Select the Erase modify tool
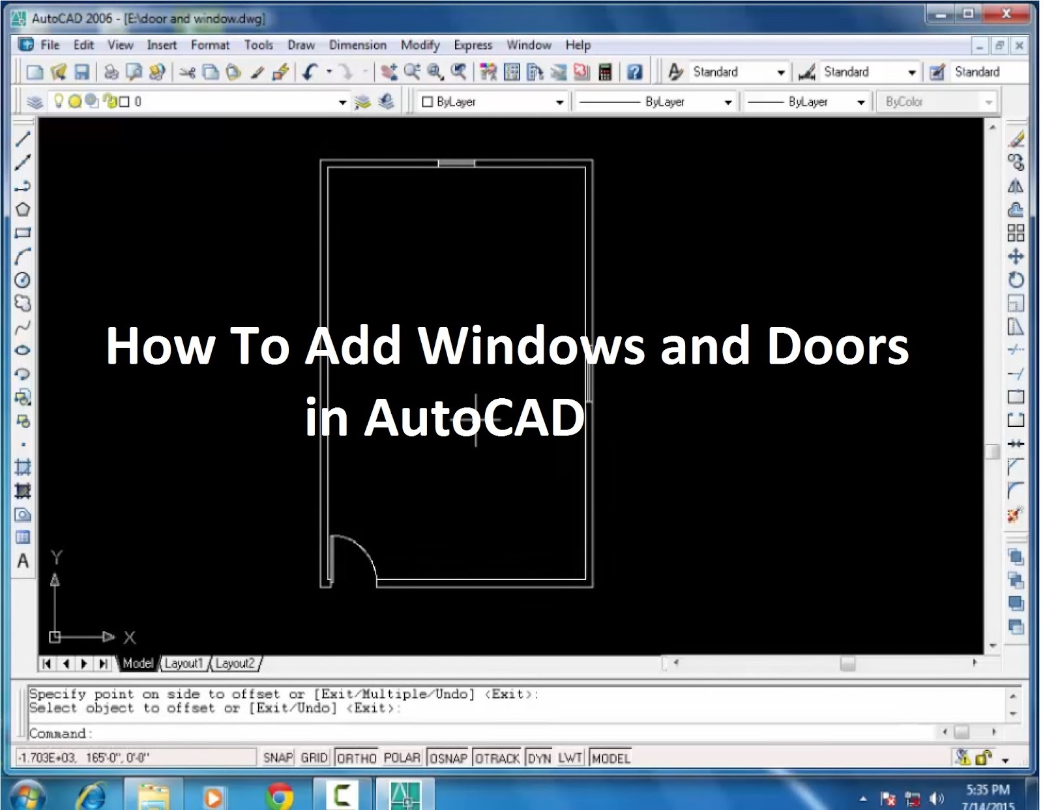 tap(1016, 139)
